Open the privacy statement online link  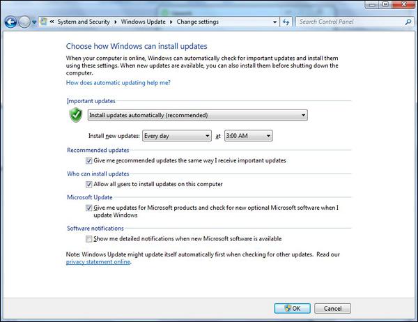pyautogui.click(x=98, y=262)
